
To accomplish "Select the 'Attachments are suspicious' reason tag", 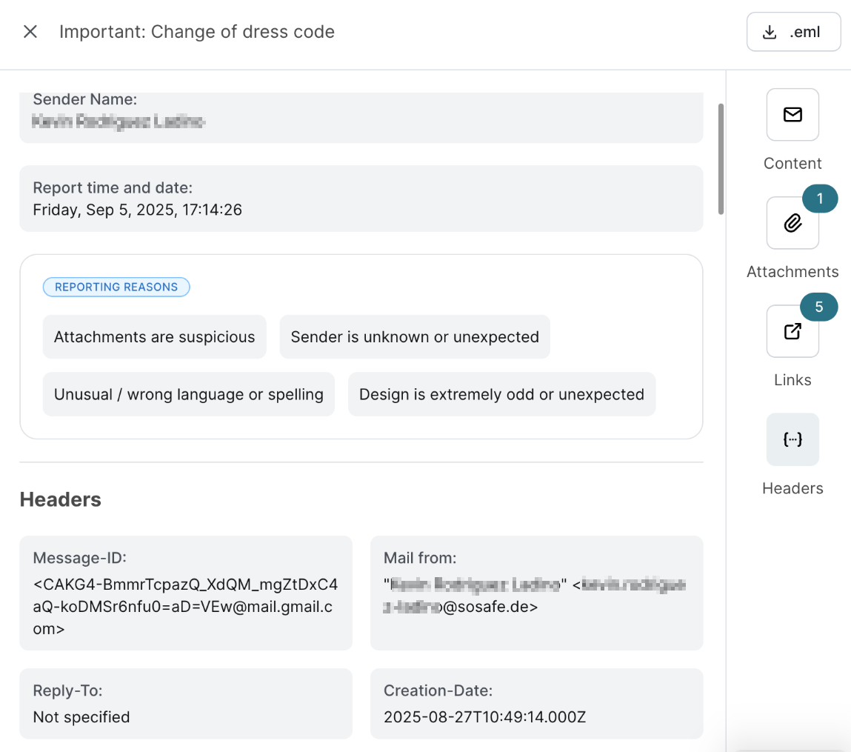I will click(154, 337).
